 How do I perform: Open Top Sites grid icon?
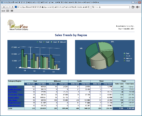pos(12,11)
